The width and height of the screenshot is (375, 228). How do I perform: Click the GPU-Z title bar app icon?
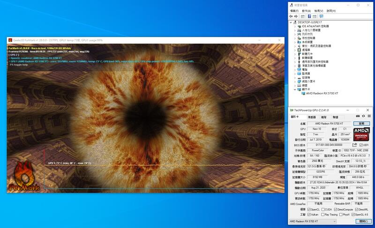pyautogui.click(x=292, y=110)
